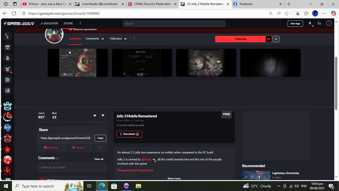Open the quests icon with red dot
Image resolution: width=339 pixels, height=191 pixels.
coord(8,69)
